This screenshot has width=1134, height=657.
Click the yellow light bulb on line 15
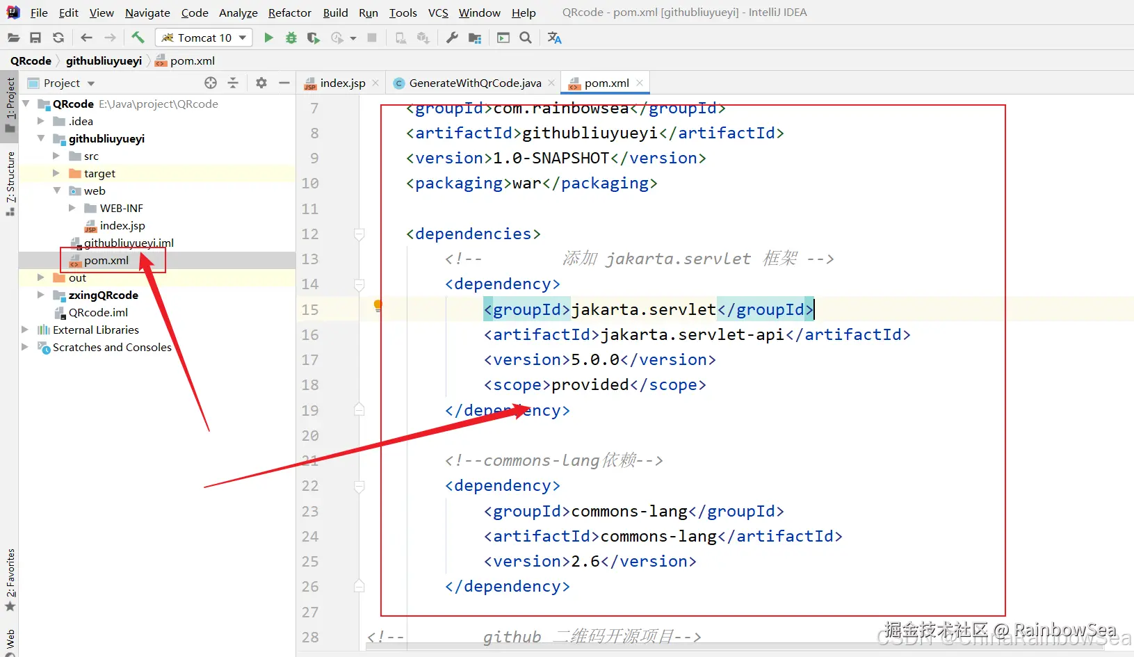coord(378,305)
